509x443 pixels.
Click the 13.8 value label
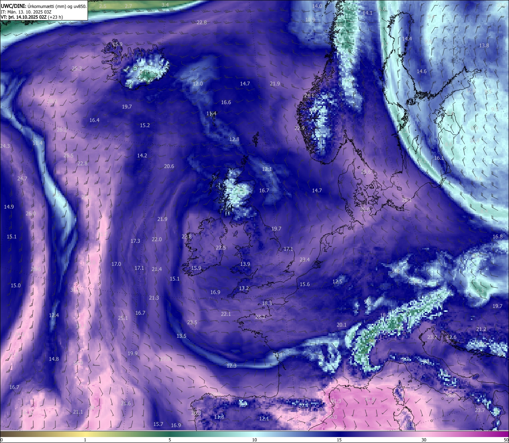484,45
